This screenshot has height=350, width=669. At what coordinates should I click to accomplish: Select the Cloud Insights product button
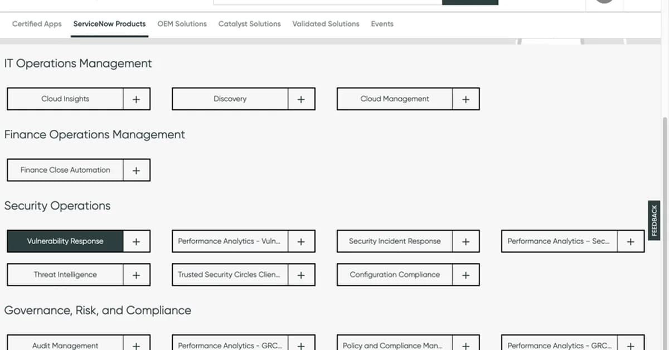pos(65,99)
